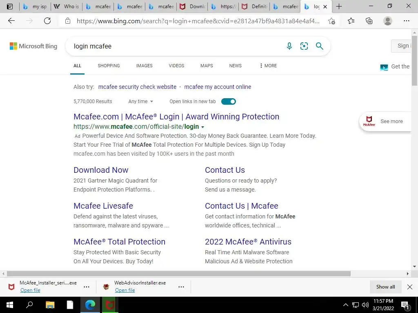Toggle Open links in new tab

coord(229,101)
